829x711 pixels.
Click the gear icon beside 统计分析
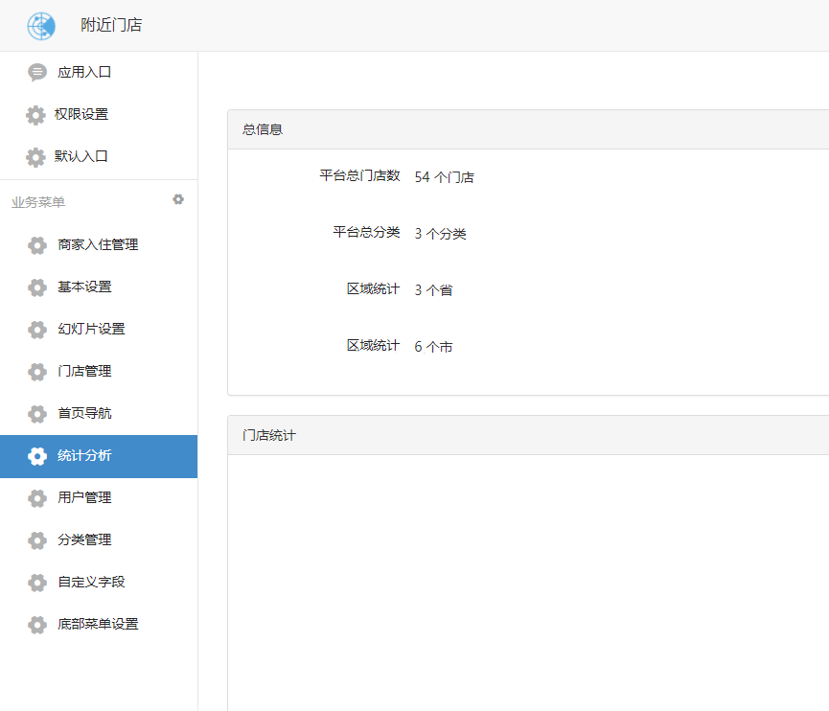click(x=37, y=456)
